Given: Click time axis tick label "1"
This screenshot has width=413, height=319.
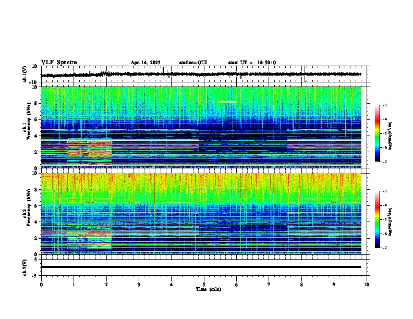Looking at the screenshot, I should pos(74,285).
